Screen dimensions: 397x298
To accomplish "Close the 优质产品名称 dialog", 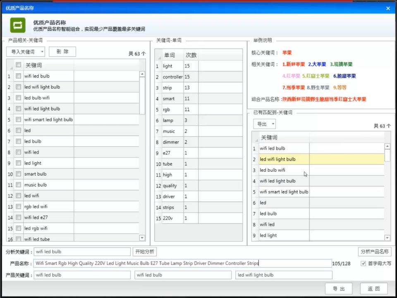I will pos(388,8).
